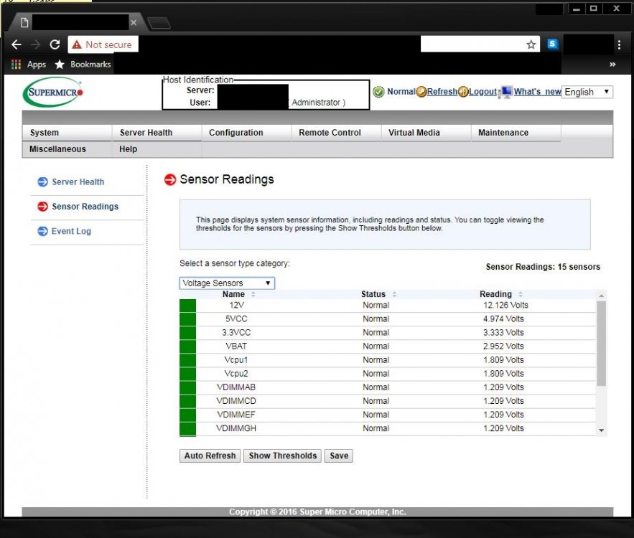Screen dimensions: 634x538
Task: Select the Vcpu1 sensor name
Action: 236,360
